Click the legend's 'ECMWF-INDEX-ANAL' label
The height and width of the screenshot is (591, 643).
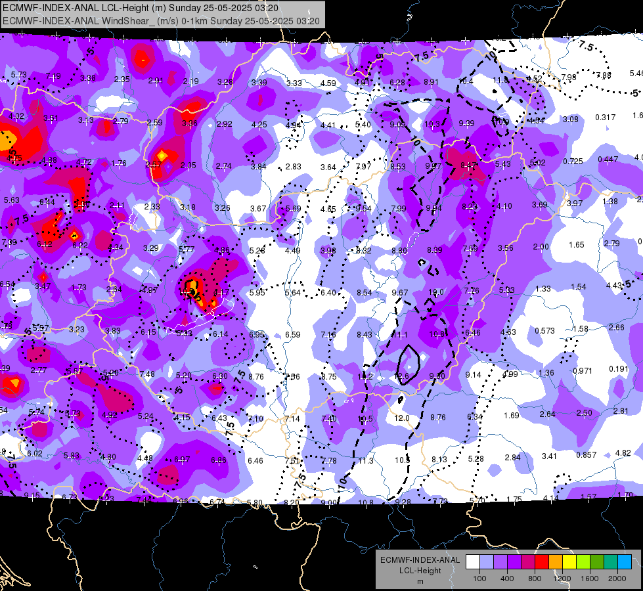coord(420,560)
